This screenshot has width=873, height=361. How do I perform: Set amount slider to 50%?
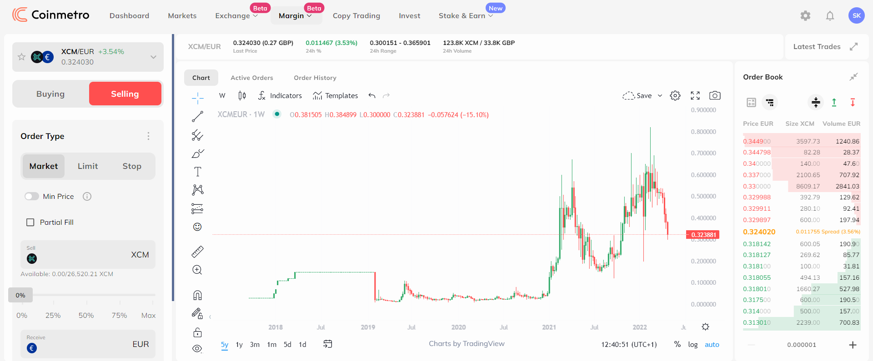click(x=86, y=315)
